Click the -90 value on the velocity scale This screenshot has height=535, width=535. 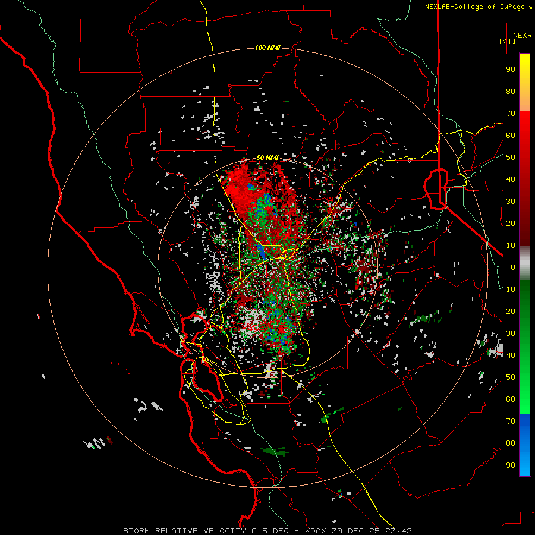[x=508, y=465]
